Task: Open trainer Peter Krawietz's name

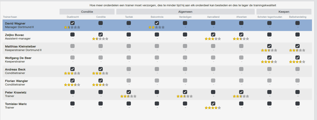Action: [x=16, y=92]
